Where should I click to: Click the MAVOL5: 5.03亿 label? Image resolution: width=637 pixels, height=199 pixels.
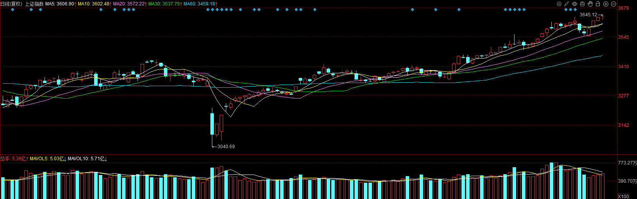tap(46, 159)
